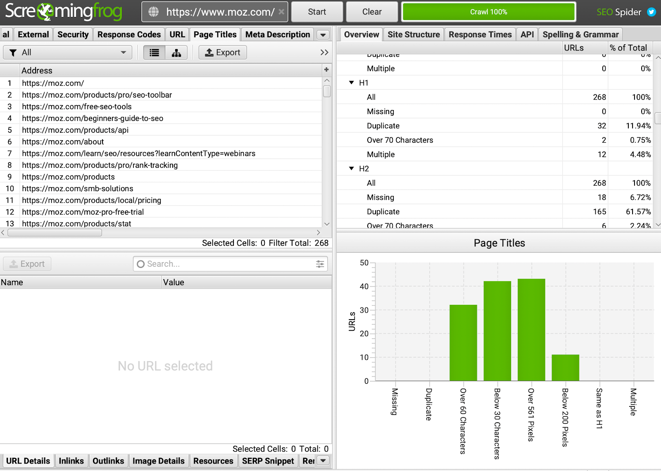Open the Response Codes tab
Viewport: 661px width, 471px height.
click(x=129, y=35)
